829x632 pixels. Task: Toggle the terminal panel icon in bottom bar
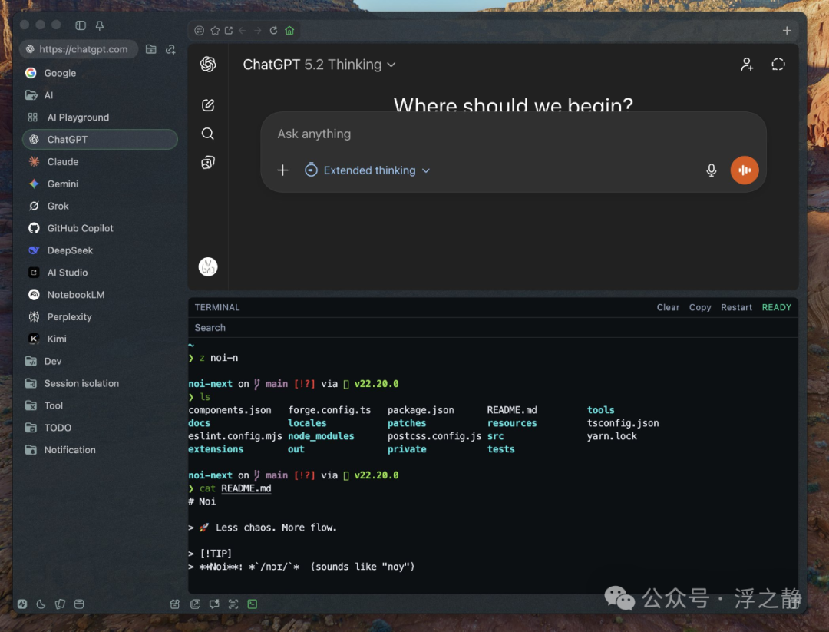pyautogui.click(x=253, y=604)
